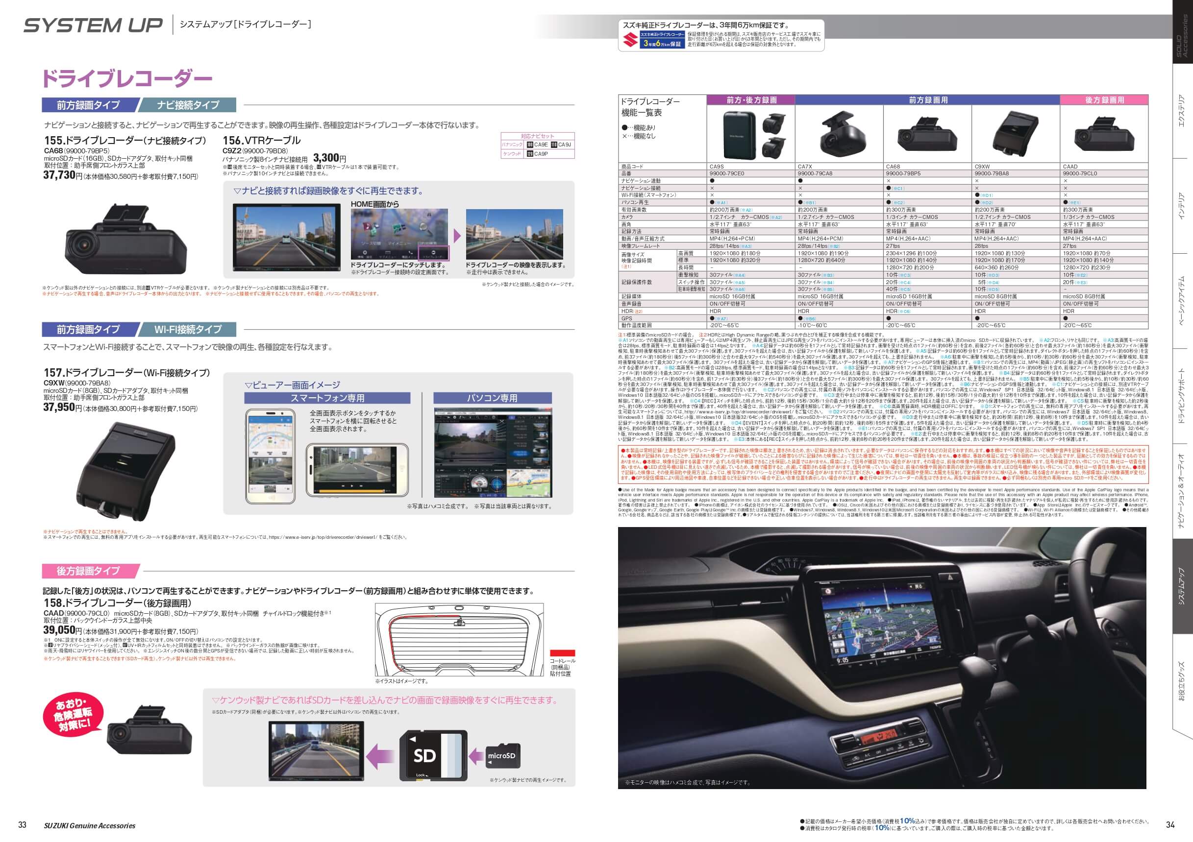Click the Wi-Fi接続タイプ label
1193x842 pixels.
(x=188, y=329)
